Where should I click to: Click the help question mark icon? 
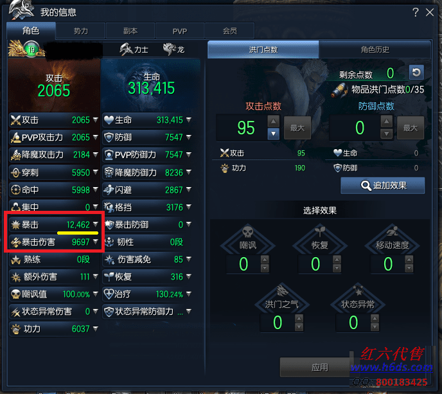click(415, 12)
